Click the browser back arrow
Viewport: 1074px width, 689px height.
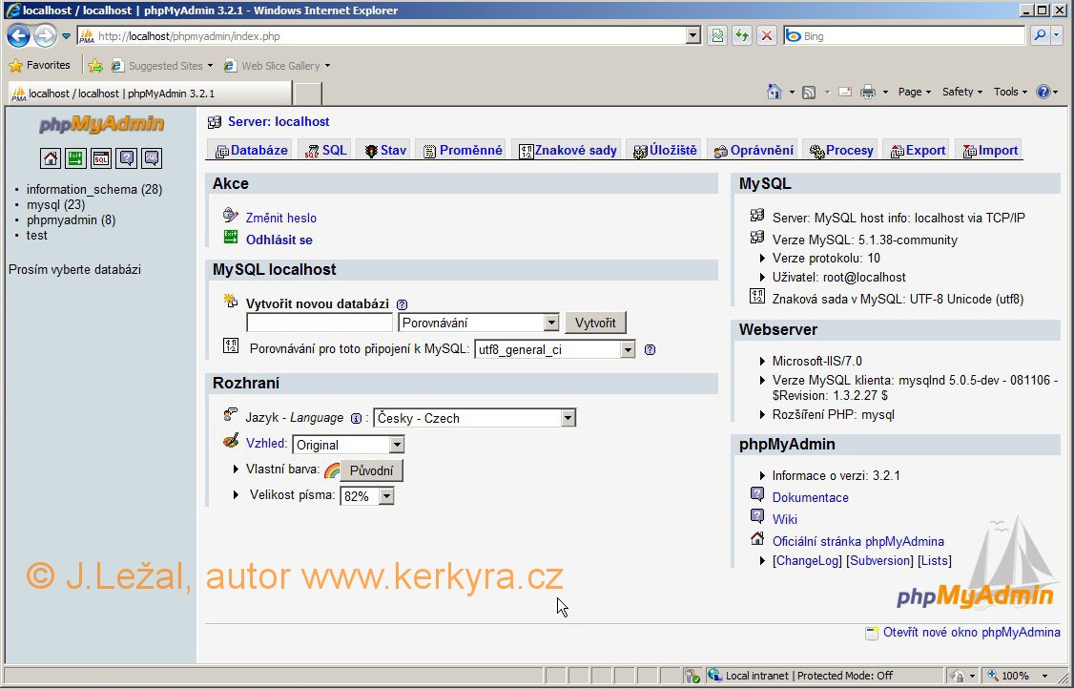pos(18,36)
